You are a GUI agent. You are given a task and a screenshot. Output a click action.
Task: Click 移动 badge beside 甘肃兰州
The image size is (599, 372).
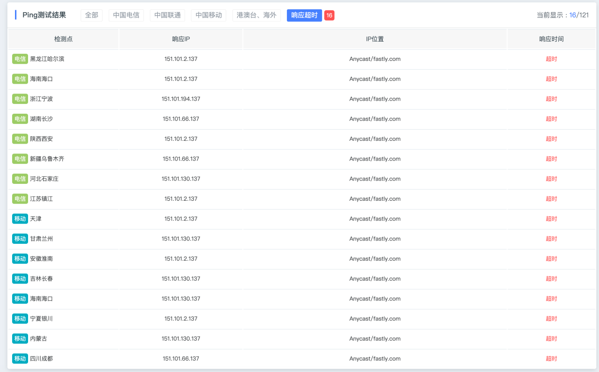pyautogui.click(x=20, y=239)
